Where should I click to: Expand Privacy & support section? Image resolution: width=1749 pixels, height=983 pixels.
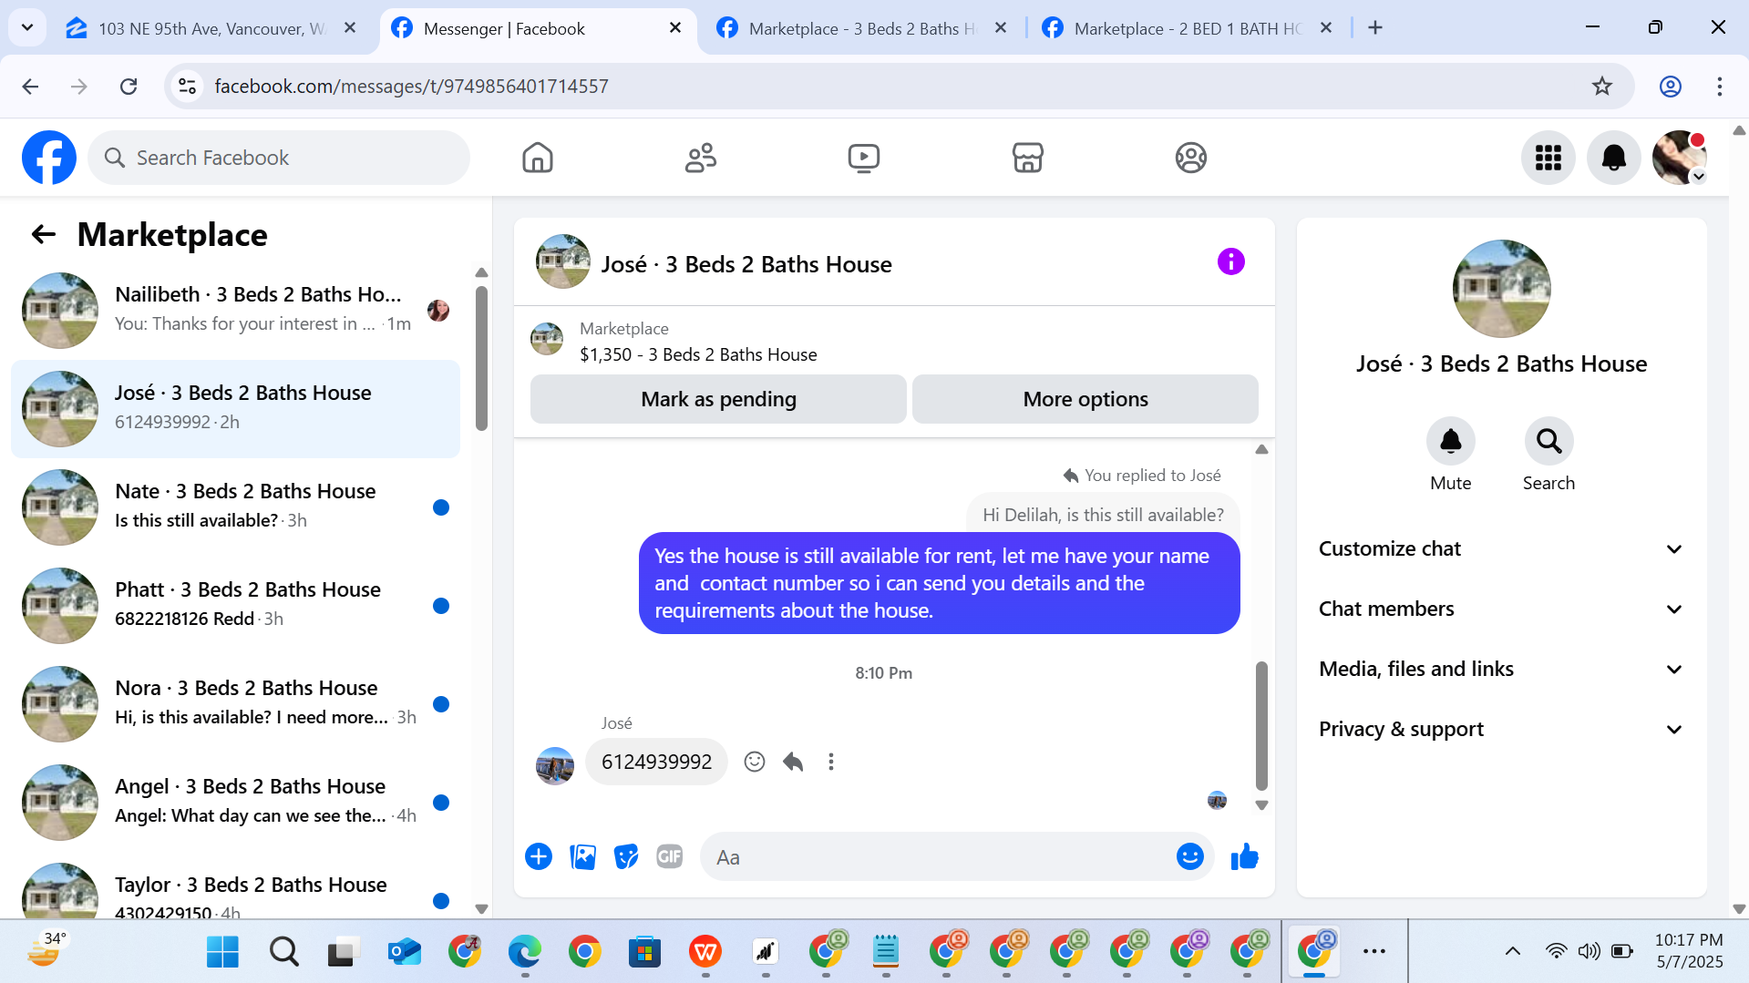pyautogui.click(x=1501, y=730)
